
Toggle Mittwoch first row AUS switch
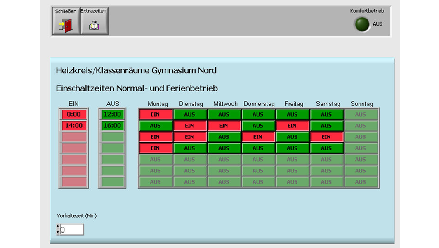pos(224,114)
